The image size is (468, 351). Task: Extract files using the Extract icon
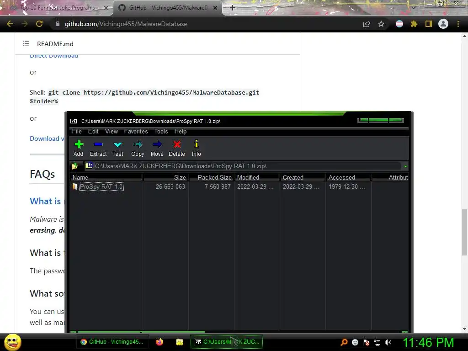[x=98, y=149]
